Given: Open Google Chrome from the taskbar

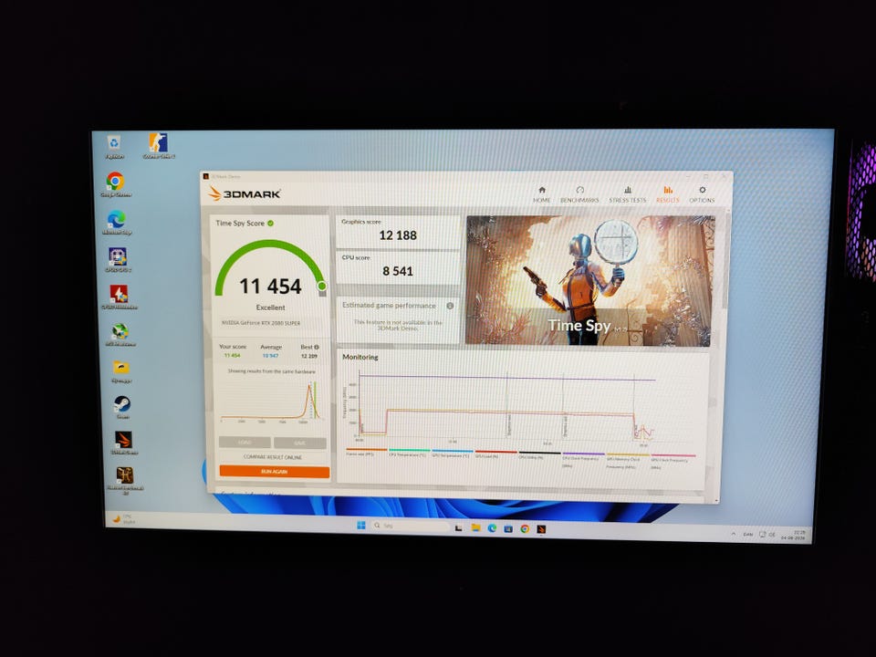Looking at the screenshot, I should (x=525, y=528).
